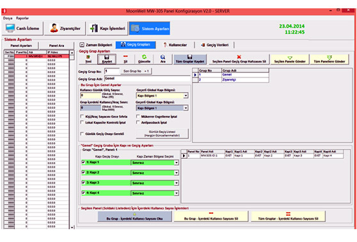
Task: Click the panel list scroll up arrow
Action: [x=72, y=52]
